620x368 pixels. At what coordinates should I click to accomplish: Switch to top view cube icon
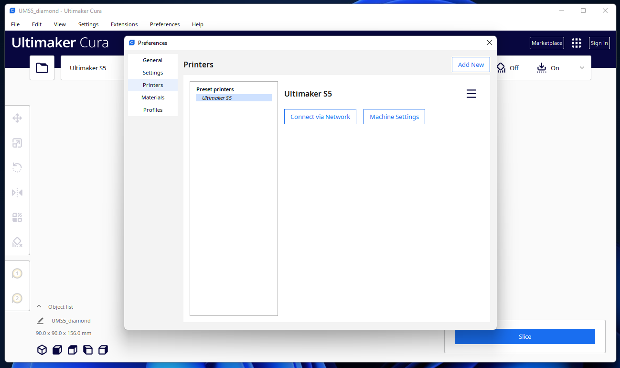[x=73, y=350]
